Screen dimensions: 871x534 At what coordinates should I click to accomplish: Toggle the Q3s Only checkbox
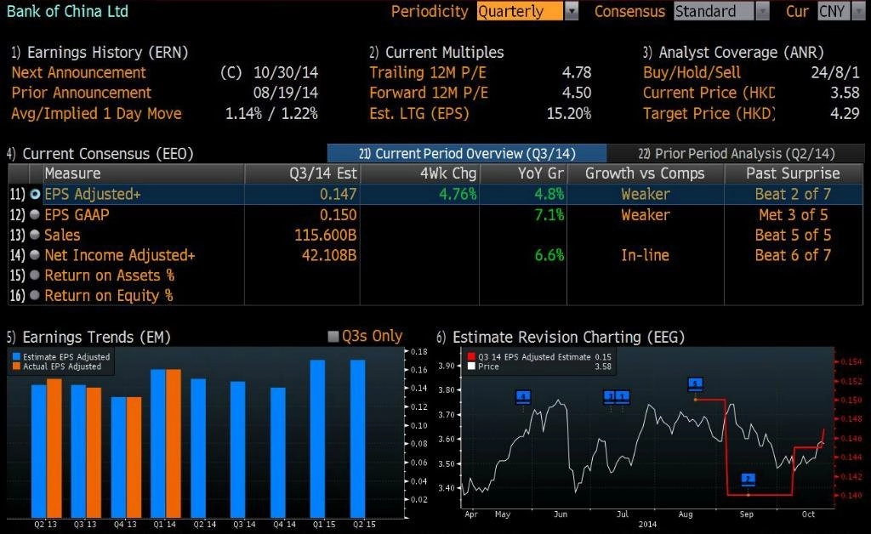pyautogui.click(x=333, y=337)
